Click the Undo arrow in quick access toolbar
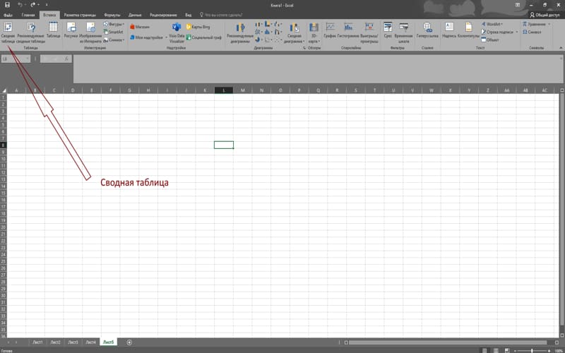Screen dimensions: 565x353 pos(20,5)
